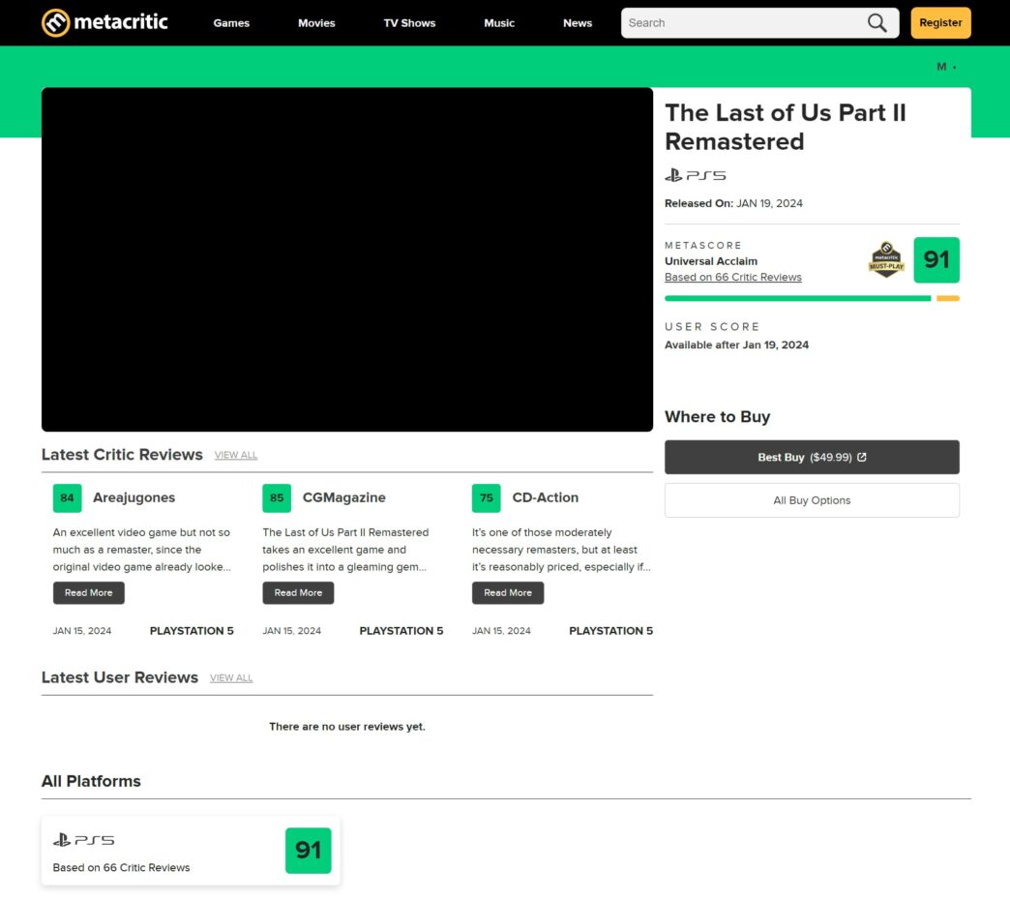This screenshot has width=1010, height=900.
Task: Read more of Areajugones review
Action: click(89, 592)
